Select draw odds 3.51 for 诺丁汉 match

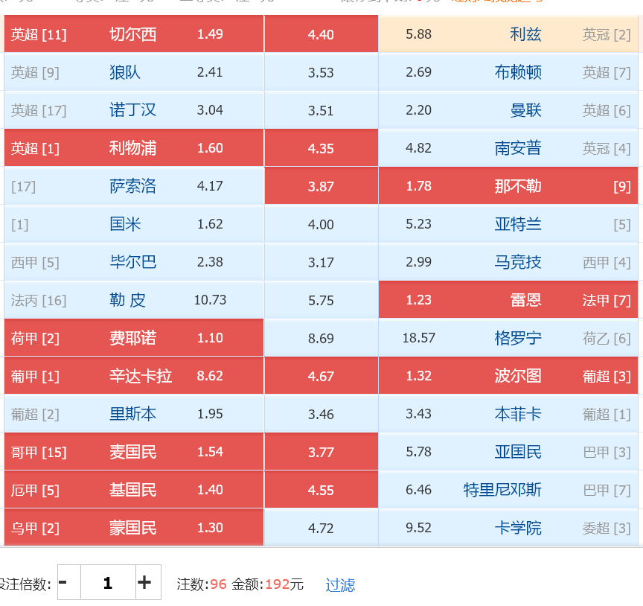click(x=321, y=110)
